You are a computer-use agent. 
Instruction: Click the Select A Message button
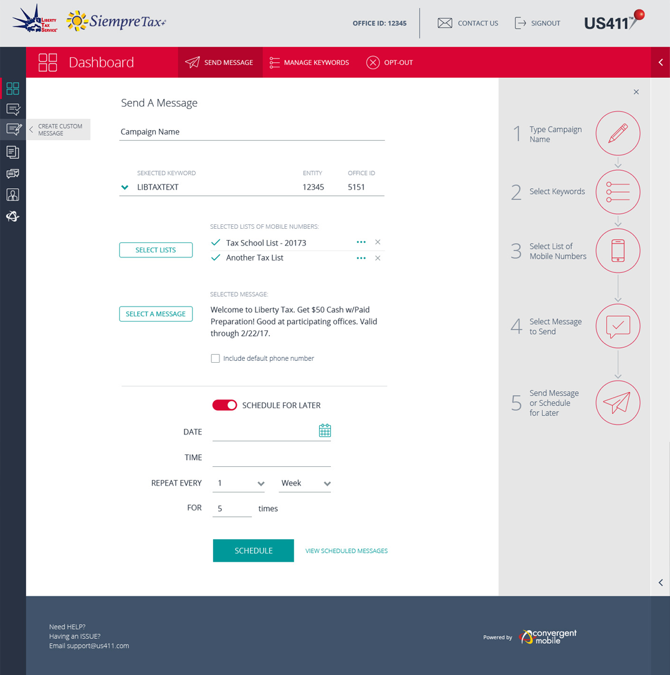coord(156,314)
